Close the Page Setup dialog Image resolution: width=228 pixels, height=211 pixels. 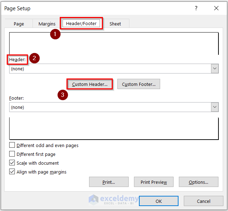[216, 8]
